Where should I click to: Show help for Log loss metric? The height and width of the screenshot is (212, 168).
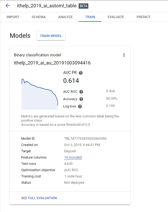[x=80, y=106]
